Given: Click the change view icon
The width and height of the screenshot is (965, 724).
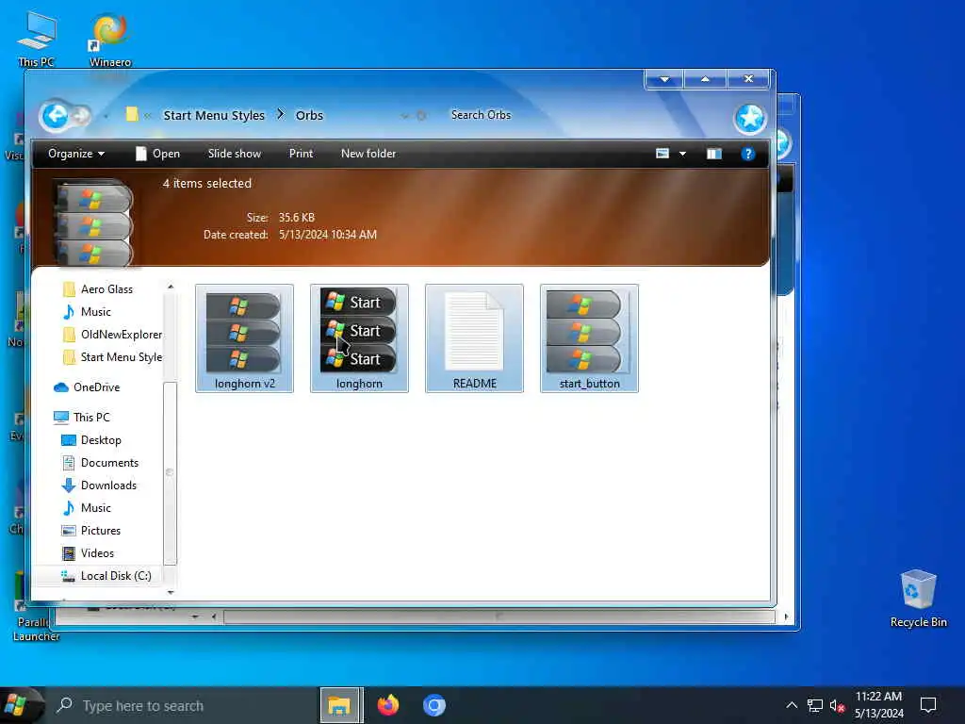Looking at the screenshot, I should point(662,154).
